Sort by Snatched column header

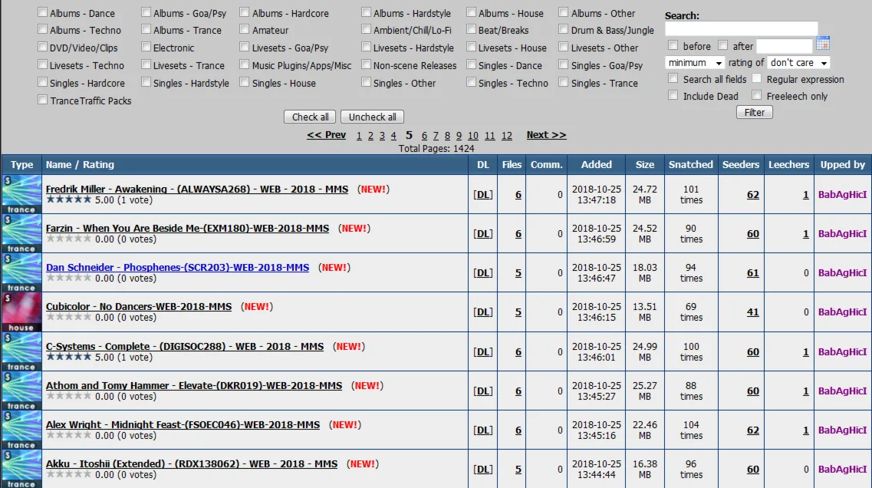tap(691, 164)
